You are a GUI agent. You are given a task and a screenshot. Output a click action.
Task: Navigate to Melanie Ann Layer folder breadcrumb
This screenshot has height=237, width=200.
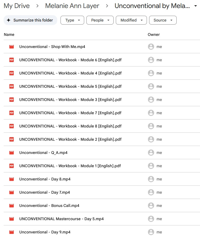(72, 6)
